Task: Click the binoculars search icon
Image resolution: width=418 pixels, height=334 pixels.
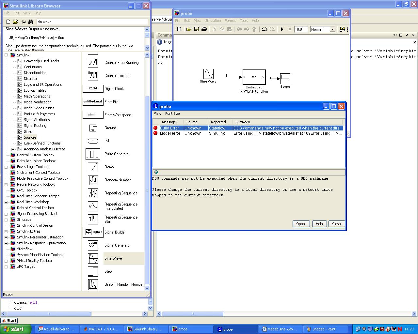Action: pos(31,22)
